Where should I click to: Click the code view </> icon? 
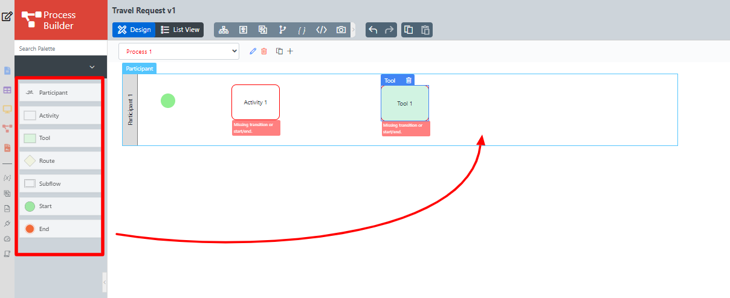[x=321, y=30]
